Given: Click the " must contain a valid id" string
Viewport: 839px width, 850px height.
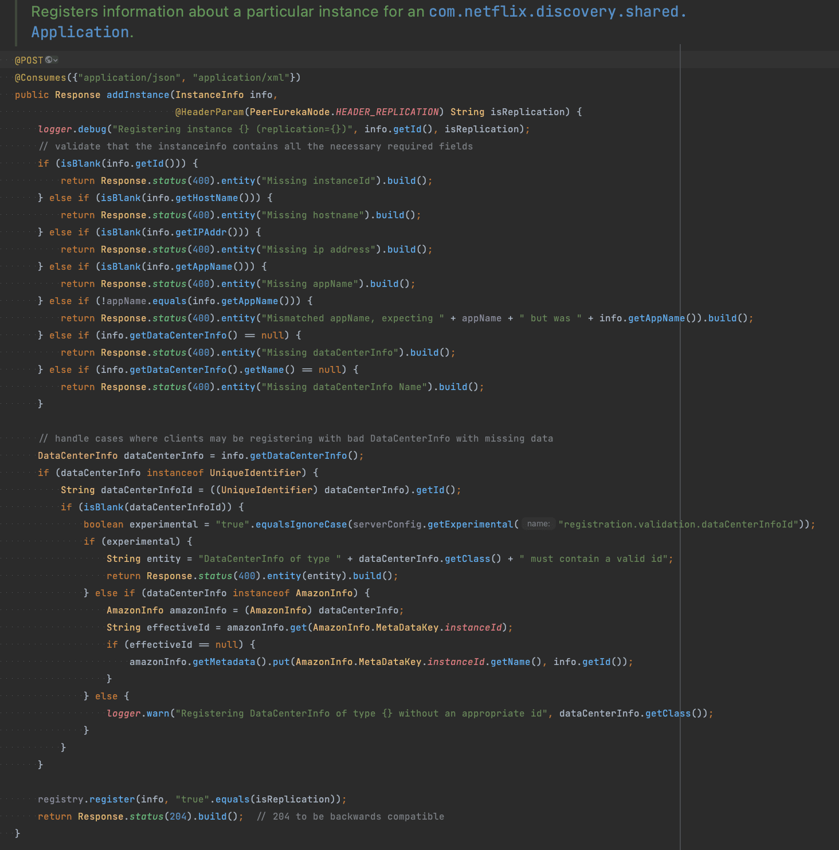Looking at the screenshot, I should (594, 558).
